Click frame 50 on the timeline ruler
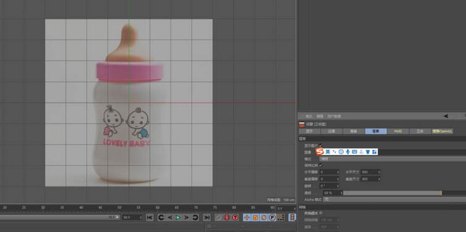The height and width of the screenshot is (232, 466). click(x=119, y=208)
